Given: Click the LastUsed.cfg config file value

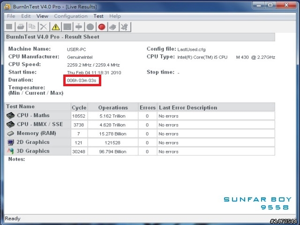Looking at the screenshot, I should point(192,50).
